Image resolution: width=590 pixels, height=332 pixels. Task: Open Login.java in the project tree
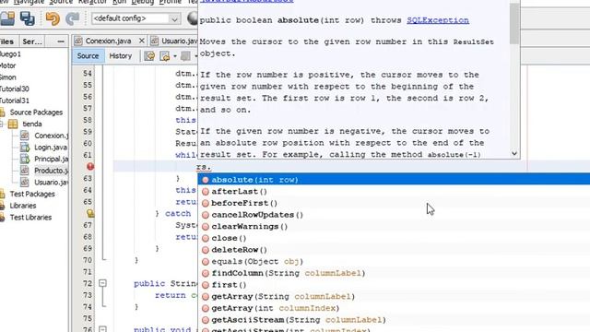51,148
